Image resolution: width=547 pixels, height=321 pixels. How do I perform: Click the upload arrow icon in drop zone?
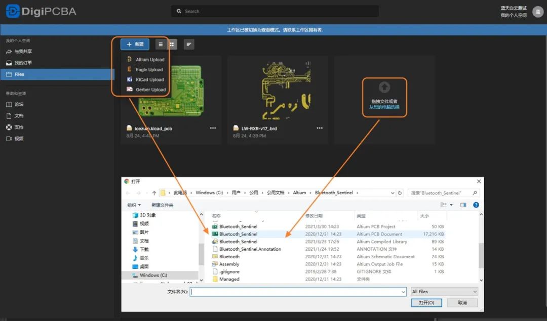click(384, 87)
